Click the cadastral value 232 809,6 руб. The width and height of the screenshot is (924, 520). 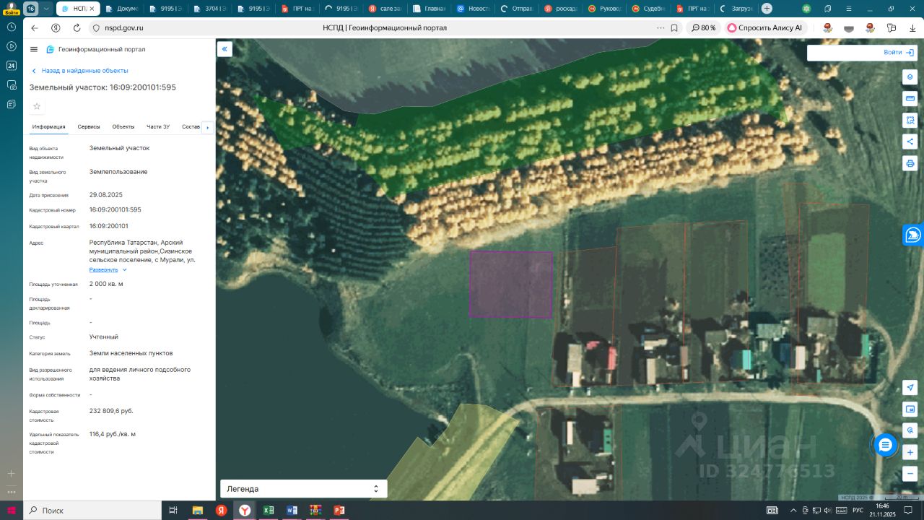(111, 411)
